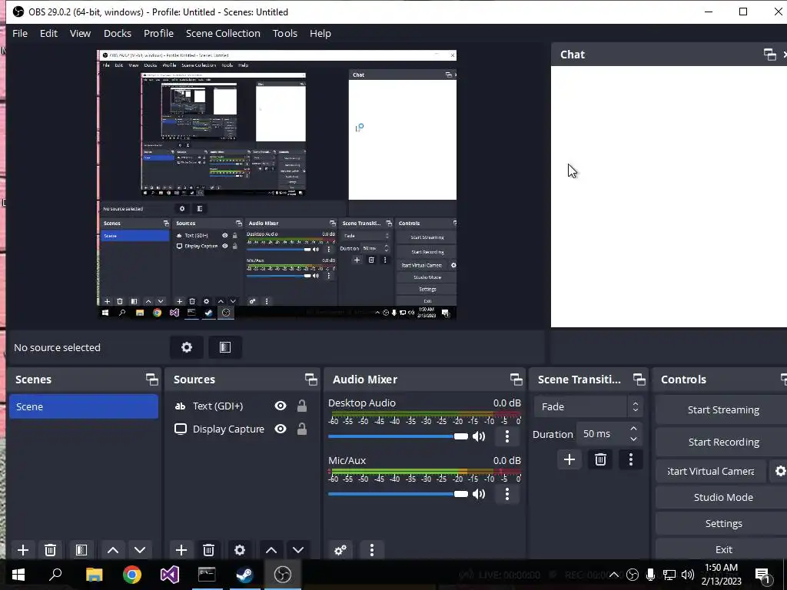787x590 pixels.
Task: Move source up arrow in Sources panel
Action: click(271, 550)
